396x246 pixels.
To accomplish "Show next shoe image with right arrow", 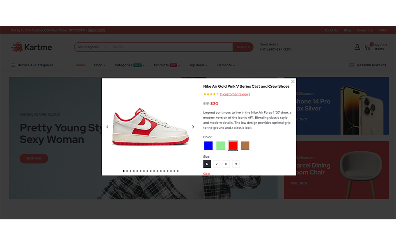I will coord(193,127).
